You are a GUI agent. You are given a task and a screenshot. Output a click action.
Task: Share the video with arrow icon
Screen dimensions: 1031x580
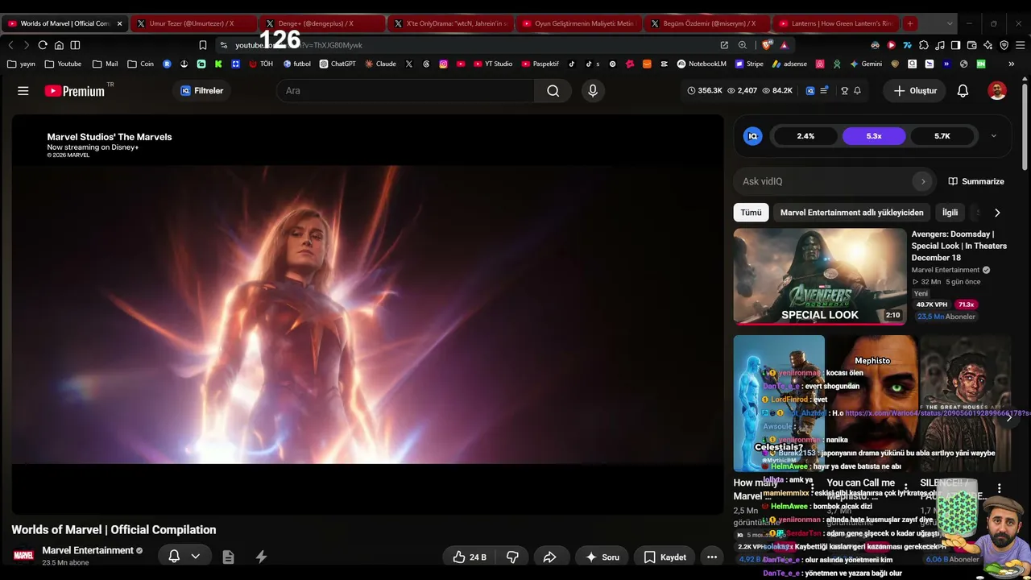coord(550,557)
